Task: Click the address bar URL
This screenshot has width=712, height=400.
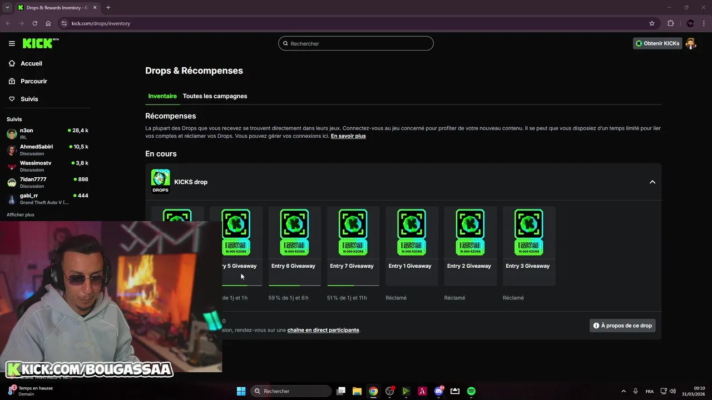Action: [x=101, y=23]
